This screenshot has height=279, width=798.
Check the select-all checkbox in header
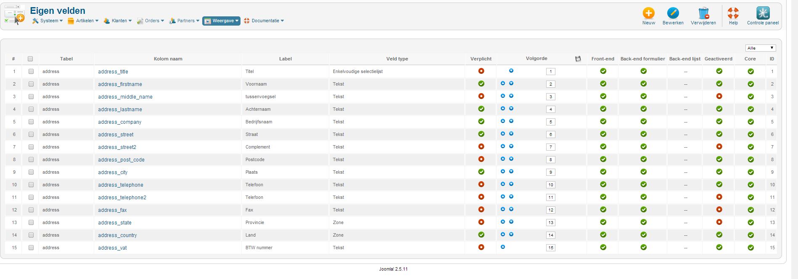(x=30, y=59)
